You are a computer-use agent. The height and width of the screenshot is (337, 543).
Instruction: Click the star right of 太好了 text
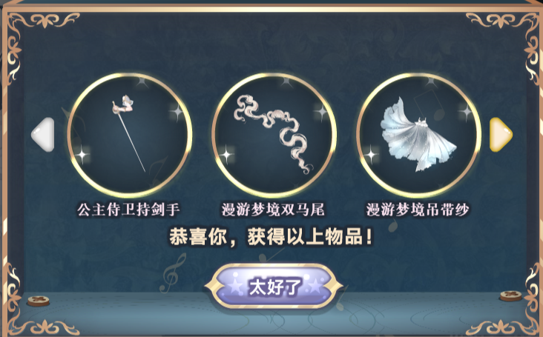point(315,285)
